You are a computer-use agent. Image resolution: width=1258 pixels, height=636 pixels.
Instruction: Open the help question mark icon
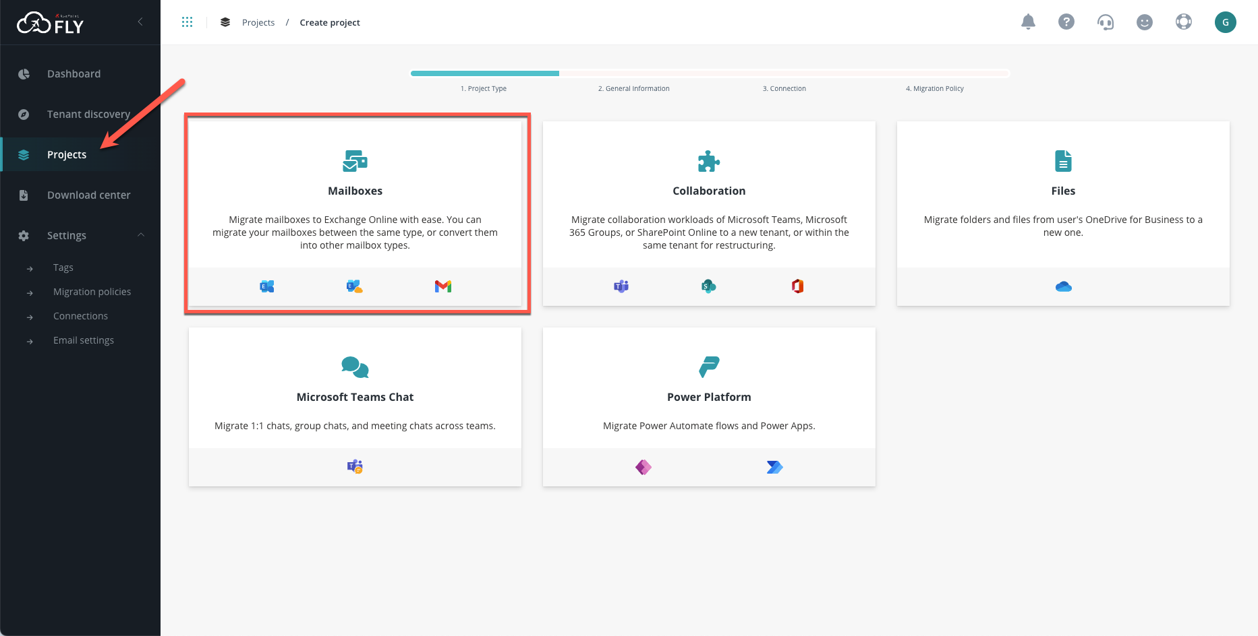(x=1066, y=22)
